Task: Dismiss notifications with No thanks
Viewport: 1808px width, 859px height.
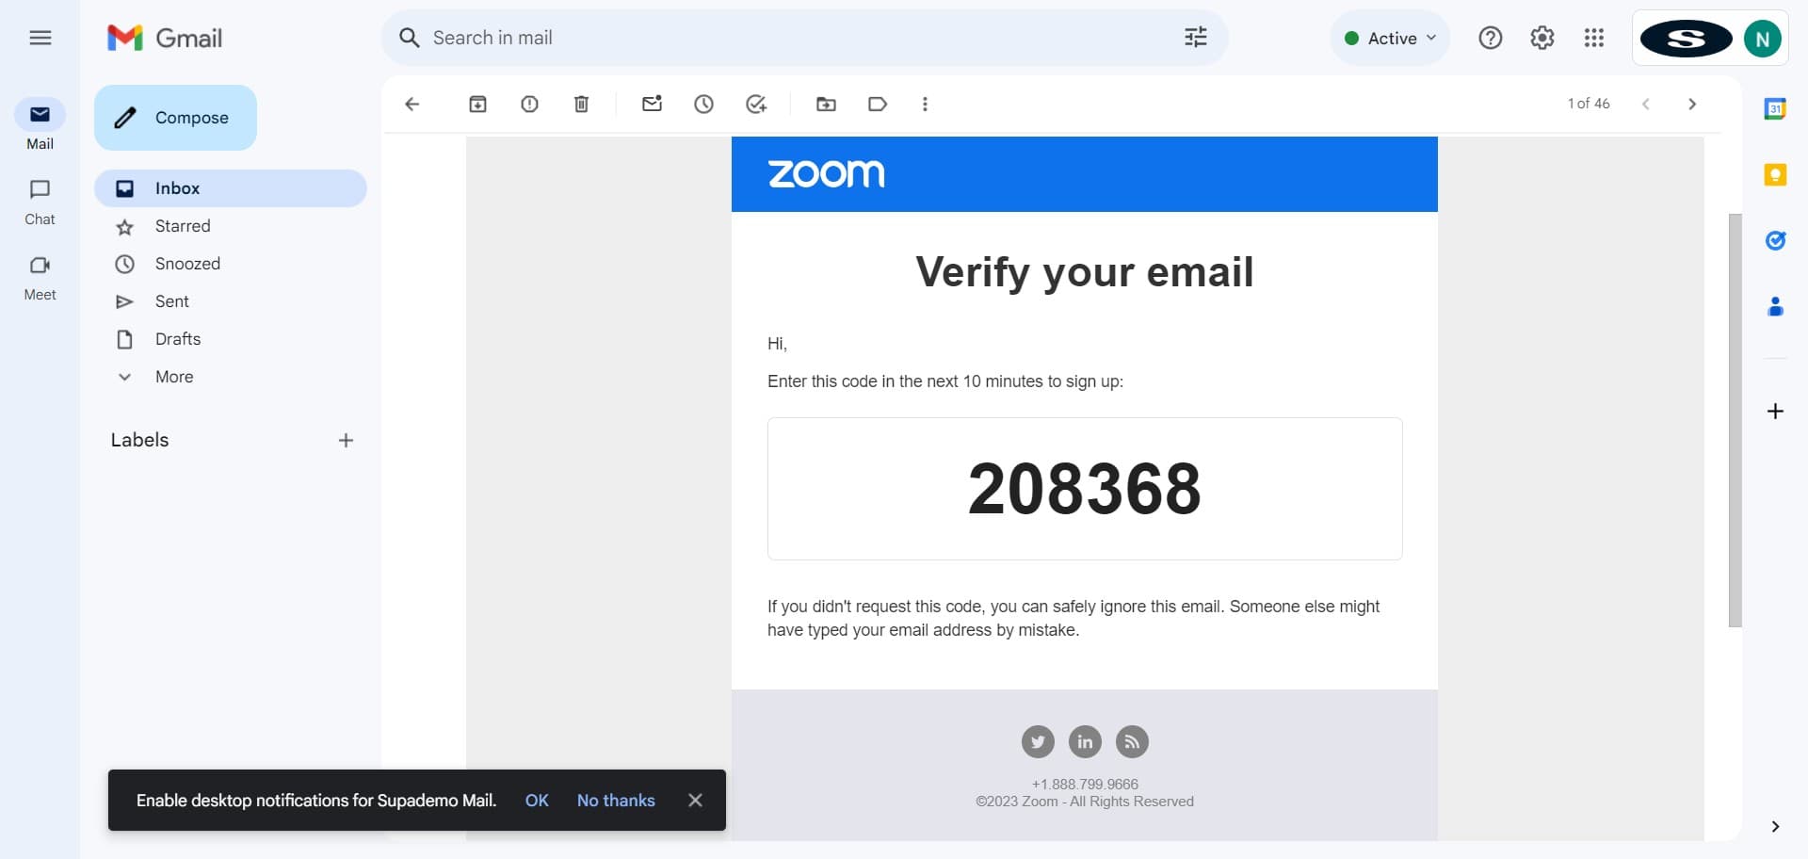Action: click(x=616, y=800)
